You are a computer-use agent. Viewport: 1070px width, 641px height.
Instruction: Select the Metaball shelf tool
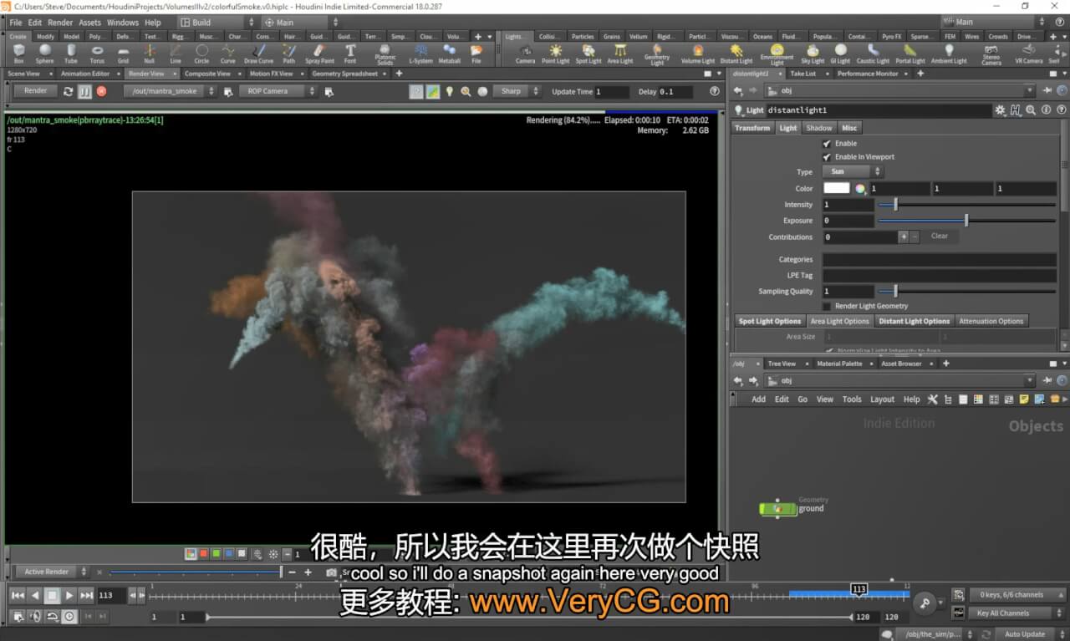coord(450,53)
